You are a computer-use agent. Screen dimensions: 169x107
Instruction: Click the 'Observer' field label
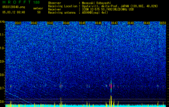[55, 3]
